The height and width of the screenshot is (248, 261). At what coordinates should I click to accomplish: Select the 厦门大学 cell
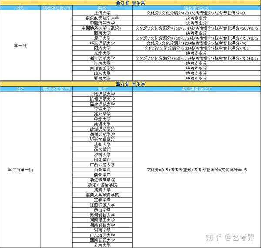pyautogui.click(x=102, y=38)
